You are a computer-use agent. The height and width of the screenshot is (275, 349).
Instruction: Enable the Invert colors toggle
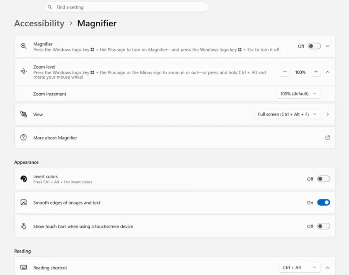(x=323, y=179)
